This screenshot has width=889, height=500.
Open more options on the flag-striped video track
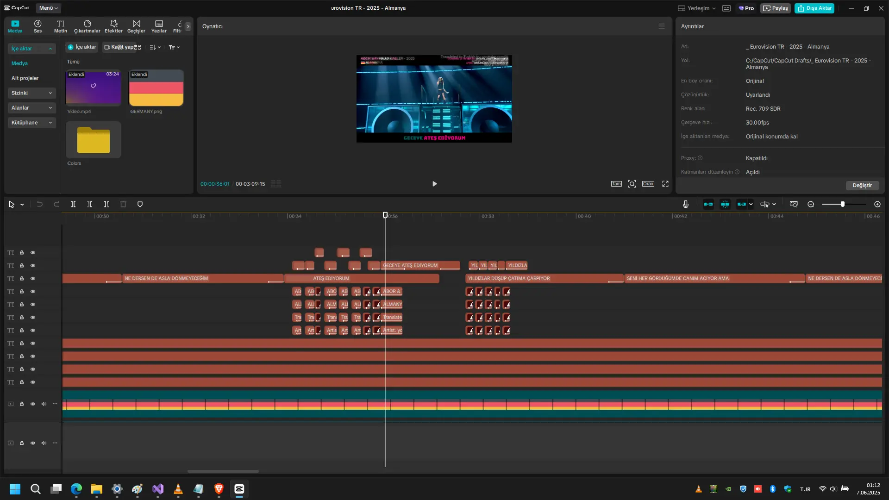pyautogui.click(x=55, y=404)
